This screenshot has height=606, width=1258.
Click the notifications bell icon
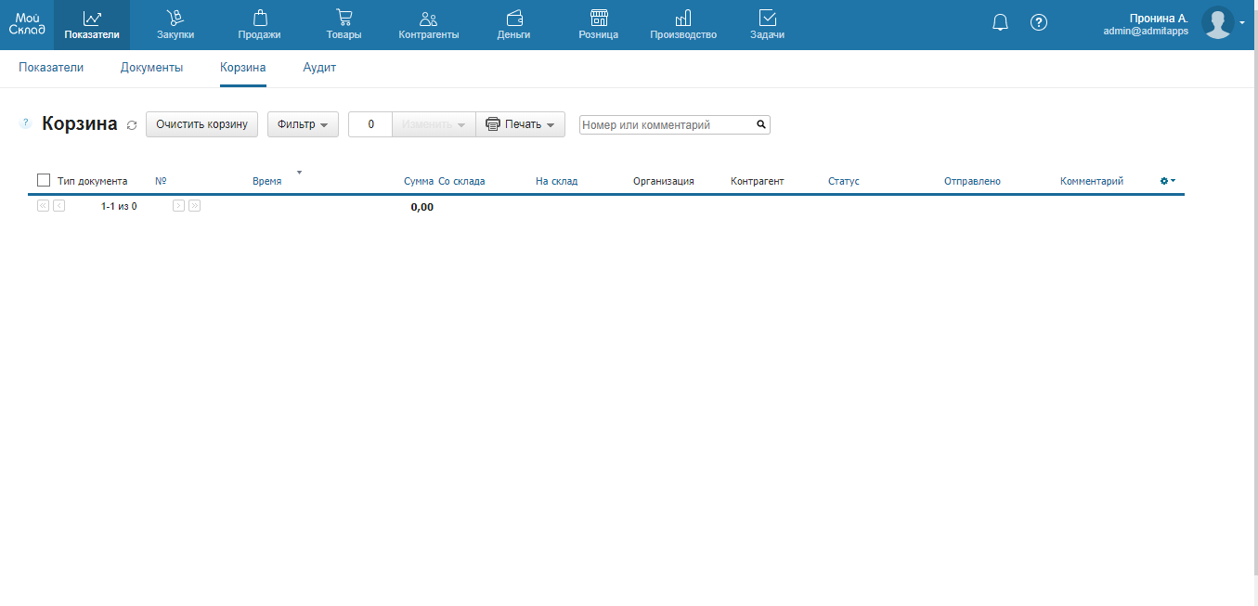[1000, 23]
